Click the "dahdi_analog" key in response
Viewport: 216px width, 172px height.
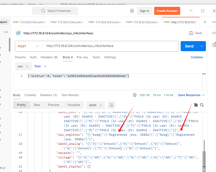tap(69, 144)
